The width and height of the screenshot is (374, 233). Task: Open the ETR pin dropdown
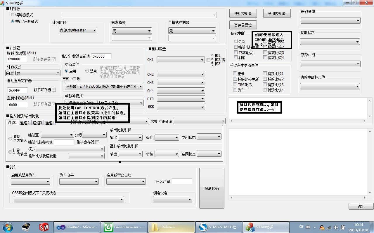(181, 99)
